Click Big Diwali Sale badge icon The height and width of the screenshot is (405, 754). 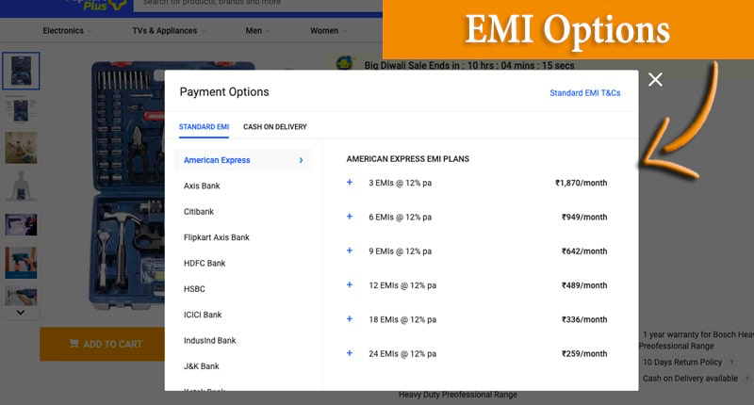[x=344, y=63]
